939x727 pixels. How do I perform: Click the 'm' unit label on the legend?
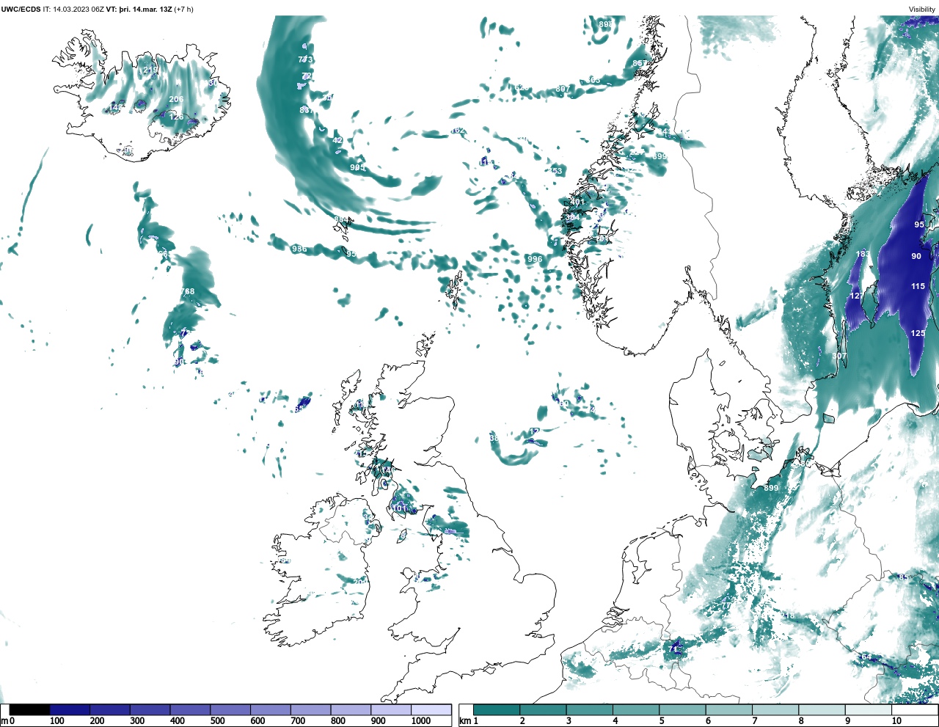point(4,721)
